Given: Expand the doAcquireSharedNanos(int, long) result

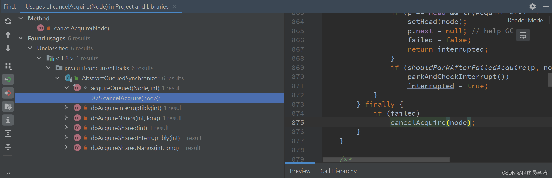Looking at the screenshot, I should [x=66, y=147].
